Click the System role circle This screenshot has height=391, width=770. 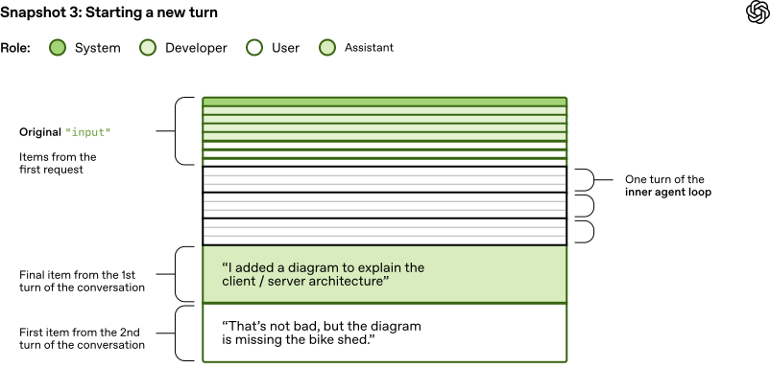pyautogui.click(x=58, y=47)
